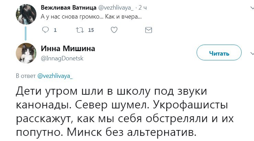Viewport: 254px width, 141px height.
Task: Click the reply speech bubble icon
Action: pyautogui.click(x=45, y=30)
